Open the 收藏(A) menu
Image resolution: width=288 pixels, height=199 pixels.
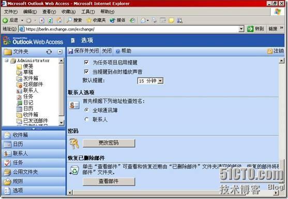click(x=68, y=12)
